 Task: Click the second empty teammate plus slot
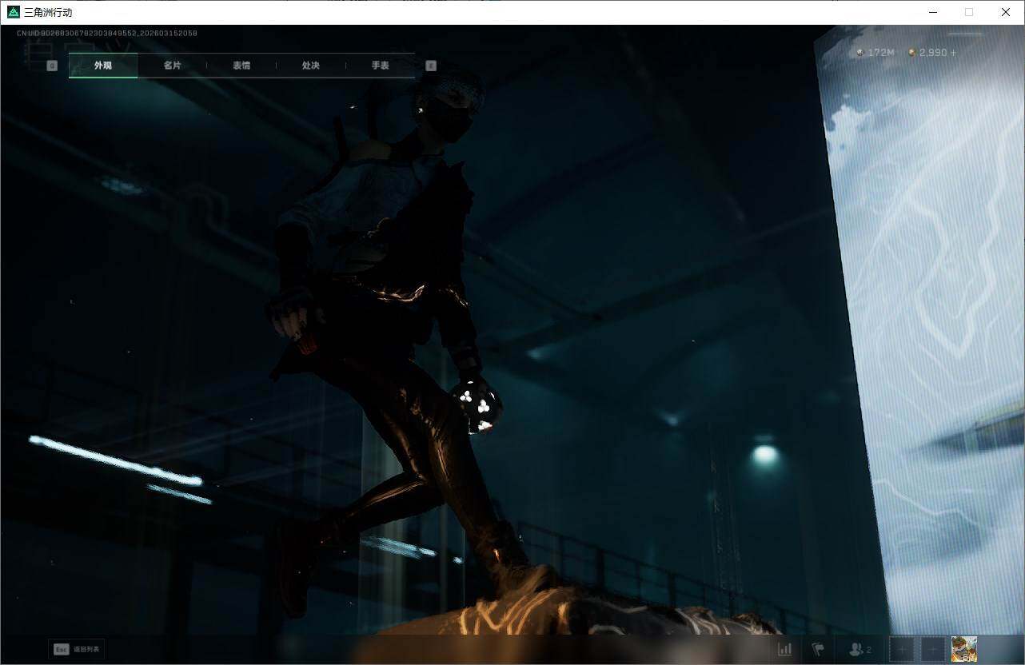point(932,649)
